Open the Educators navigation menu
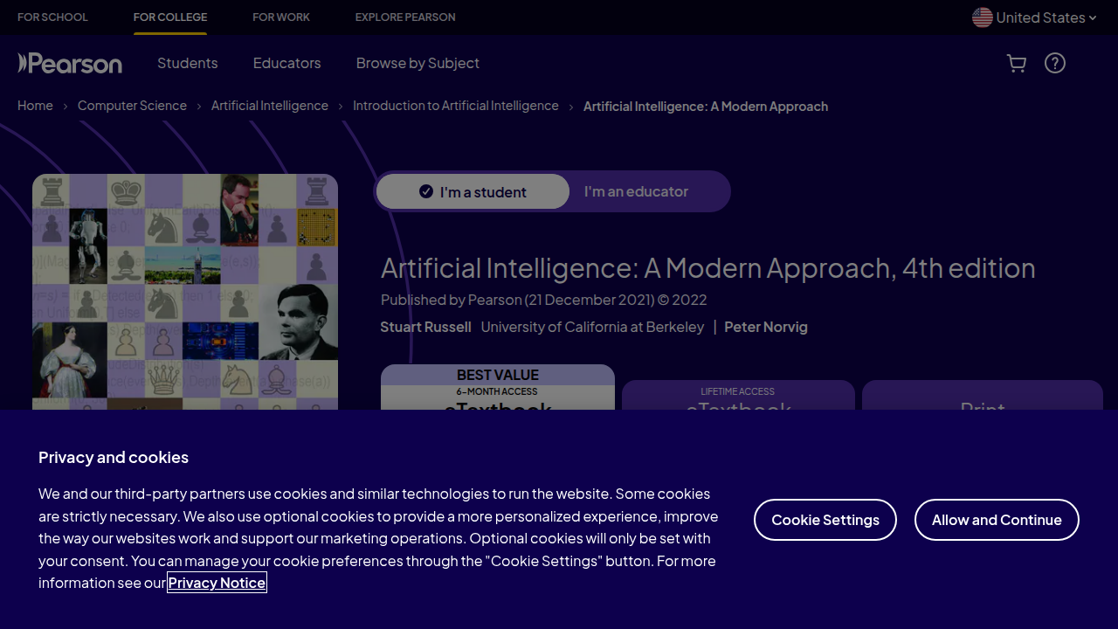The width and height of the screenshot is (1118, 629). point(287,63)
